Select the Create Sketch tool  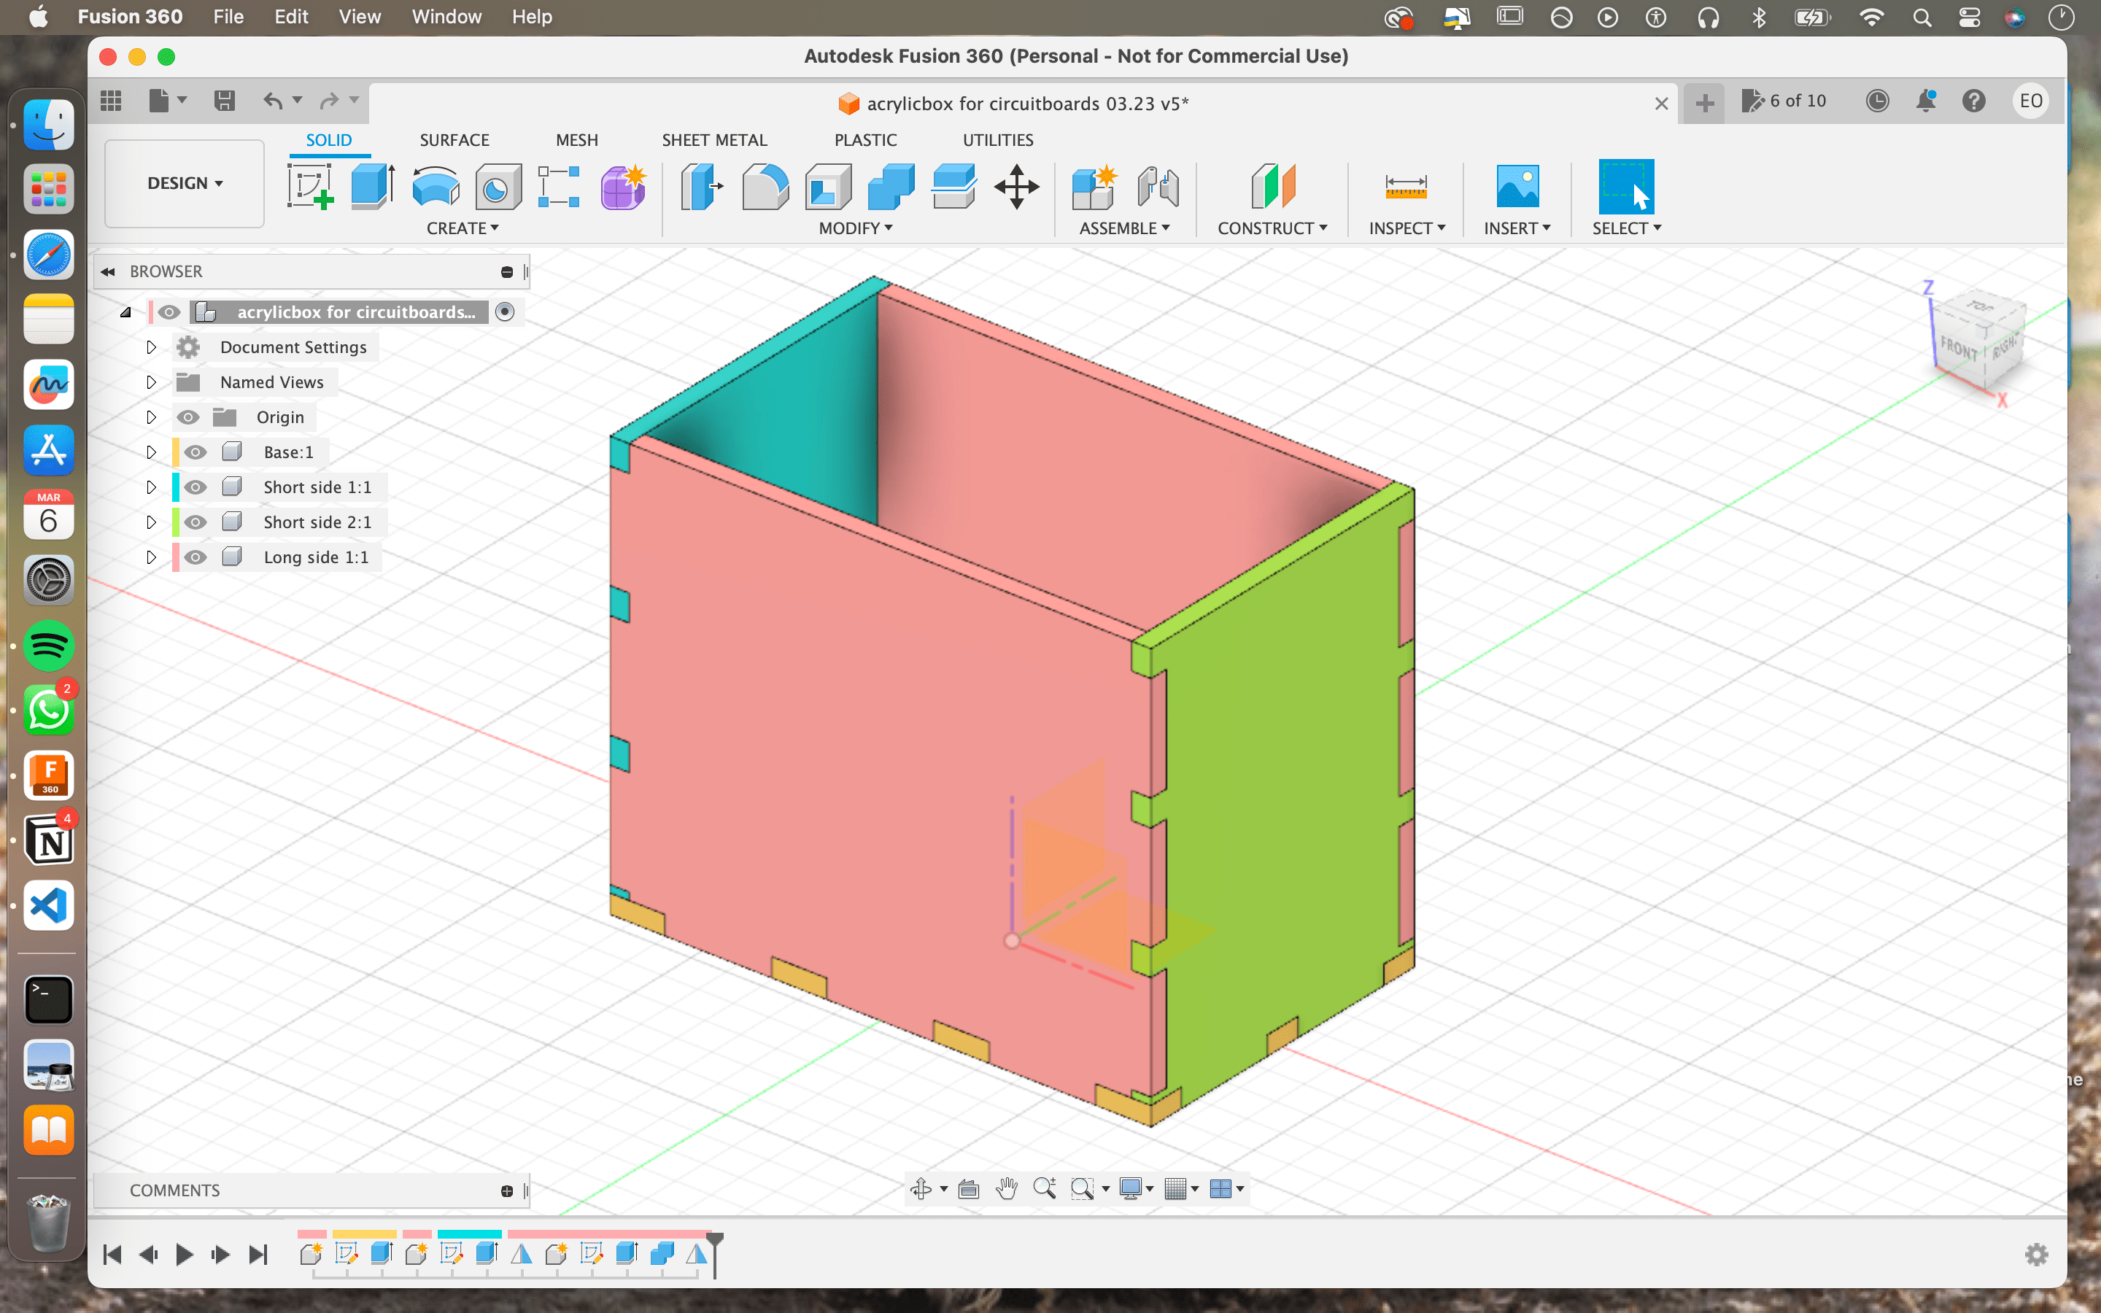(x=310, y=187)
